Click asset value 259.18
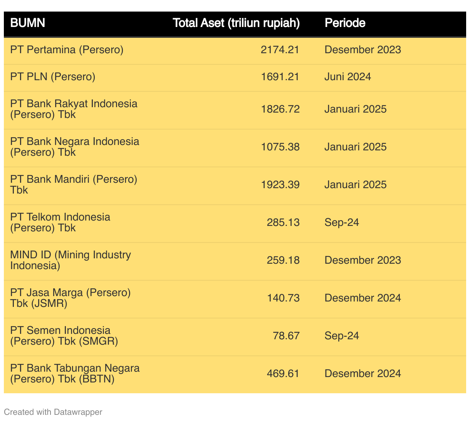Screen dimensions: 470x421 (x=283, y=260)
